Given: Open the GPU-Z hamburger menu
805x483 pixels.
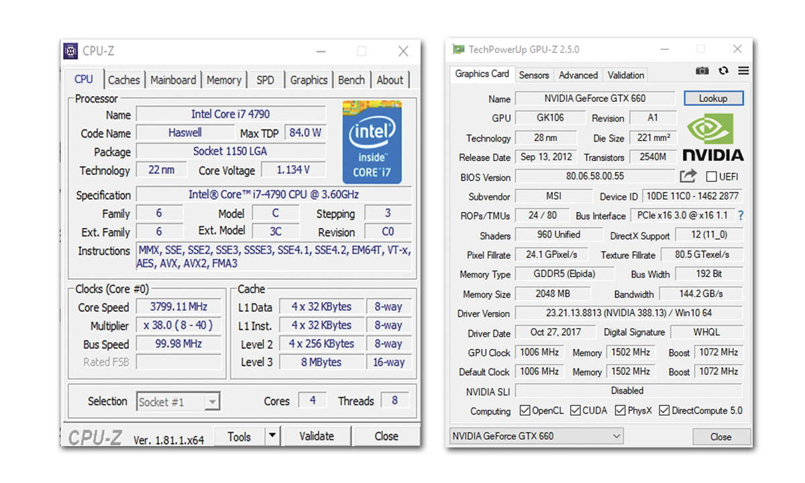Looking at the screenshot, I should 743,70.
